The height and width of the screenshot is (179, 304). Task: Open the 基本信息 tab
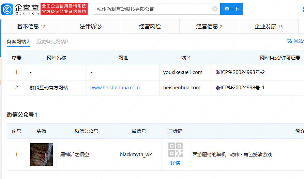tap(31, 27)
